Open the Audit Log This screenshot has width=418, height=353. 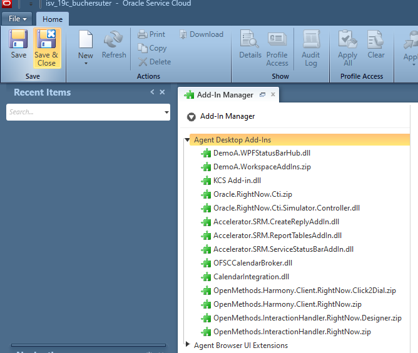(311, 48)
